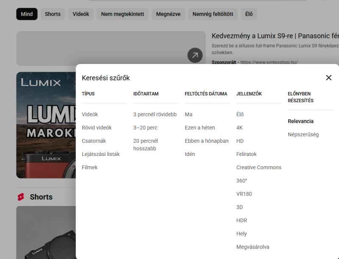Enable the VR180 feature filter

(244, 194)
